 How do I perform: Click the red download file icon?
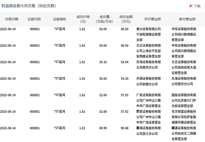(191, 6)
